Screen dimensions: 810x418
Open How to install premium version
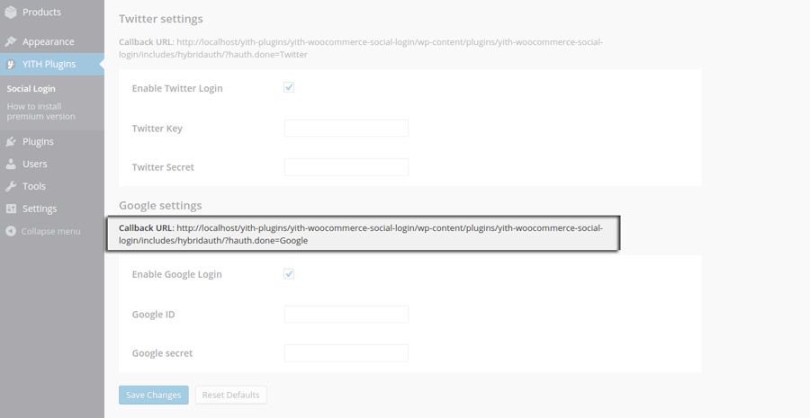pyautogui.click(x=40, y=111)
